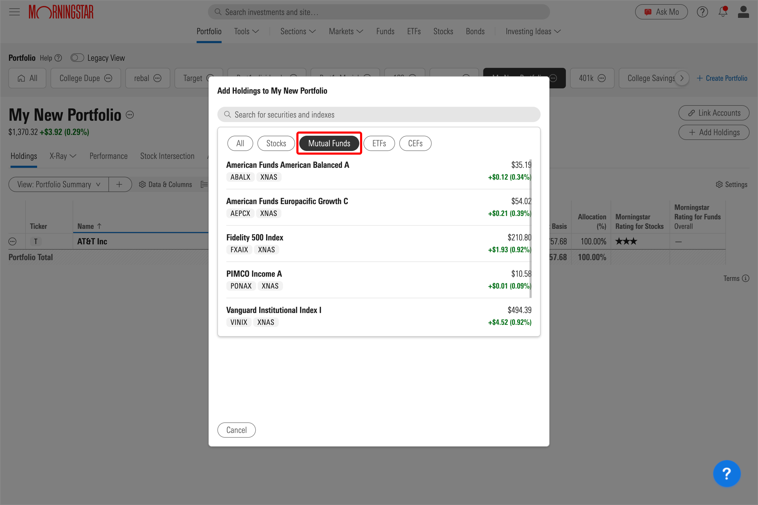This screenshot has width=758, height=505.
Task: Click the search for securities and indexes field
Action: pos(379,114)
